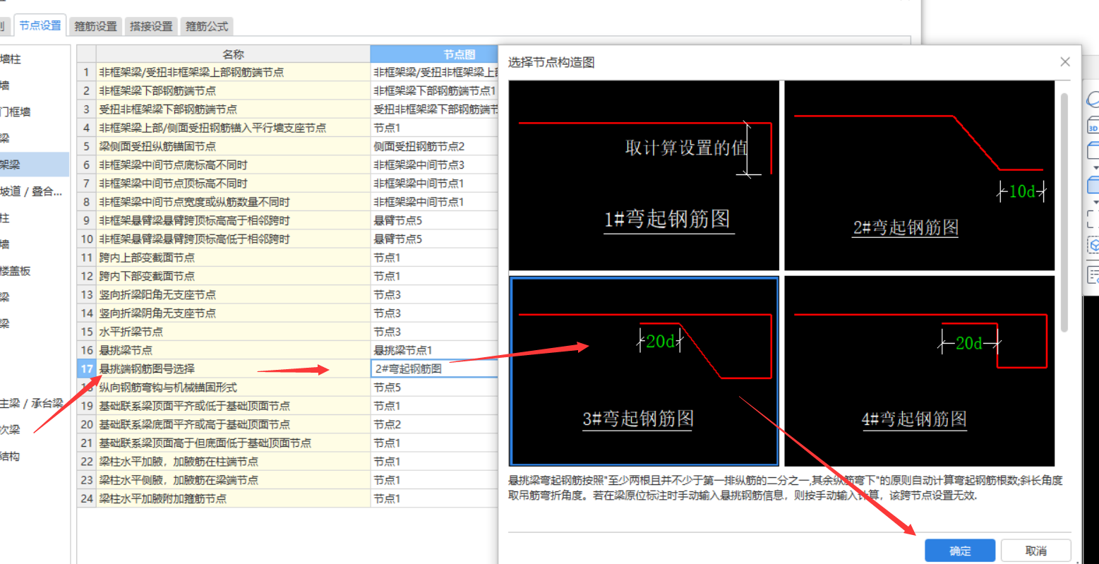This screenshot has width=1099, height=564.
Task: Select row 非框架悬臂梁悬臂跨顶标高低于相邻跨时
Action: [233, 239]
